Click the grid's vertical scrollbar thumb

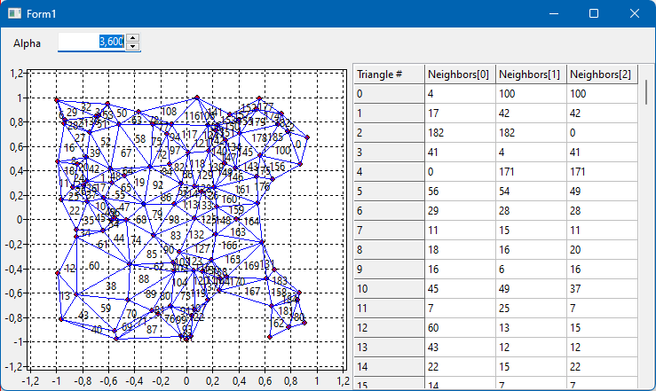pyautogui.click(x=646, y=92)
